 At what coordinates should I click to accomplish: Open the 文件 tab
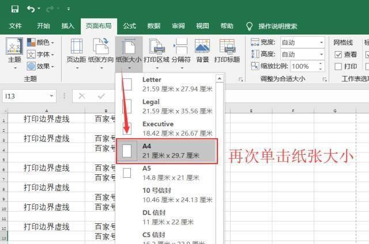16,26
